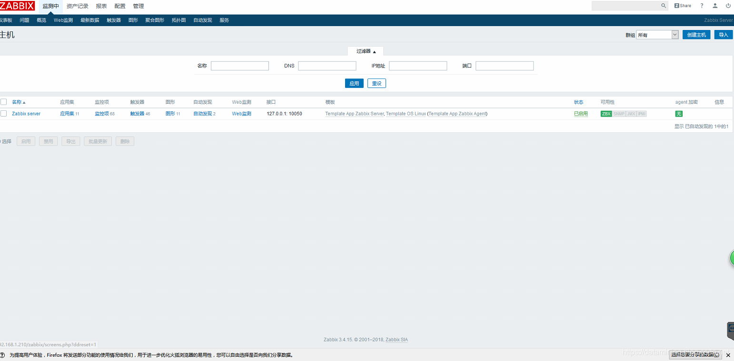This screenshot has width=734, height=361.
Task: Check the Zabbix server row checkbox
Action: coord(3,114)
